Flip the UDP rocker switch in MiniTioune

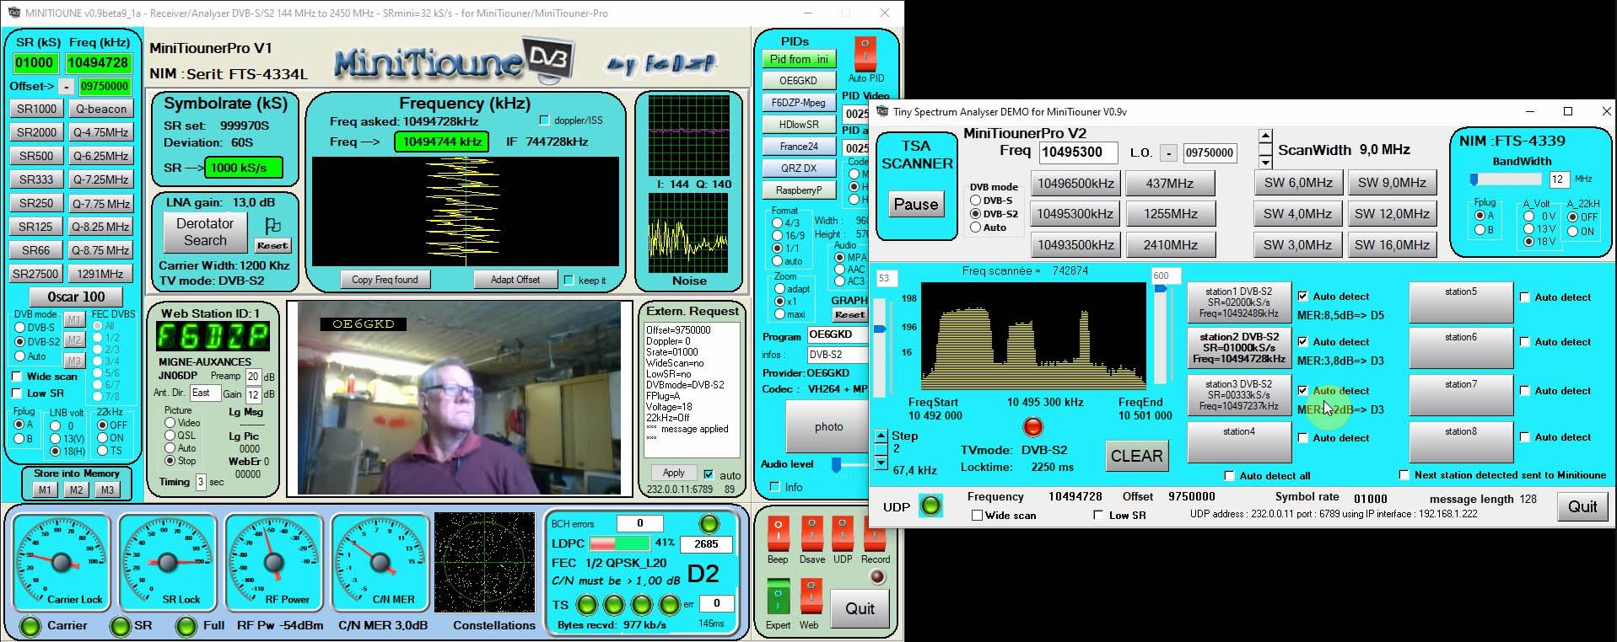pos(843,532)
